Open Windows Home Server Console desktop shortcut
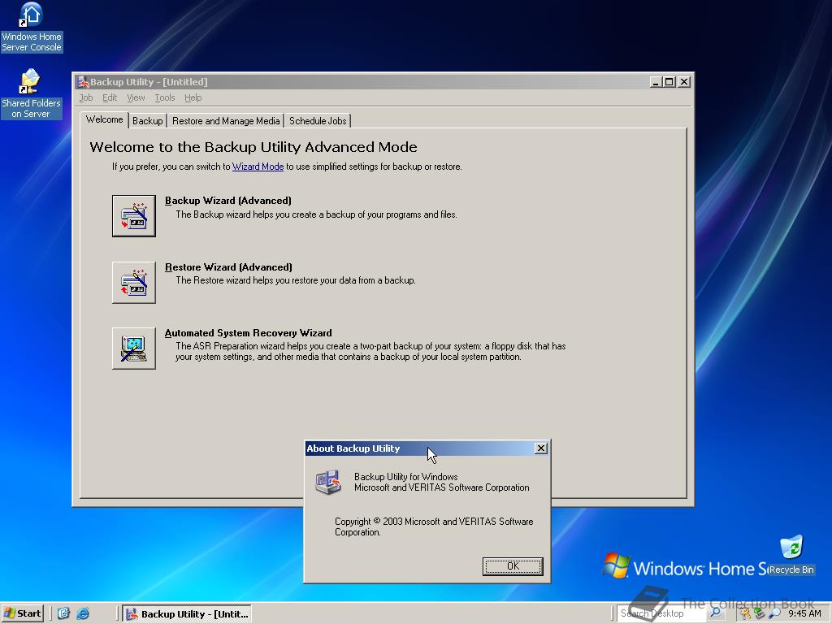This screenshot has height=624, width=832. pyautogui.click(x=32, y=28)
